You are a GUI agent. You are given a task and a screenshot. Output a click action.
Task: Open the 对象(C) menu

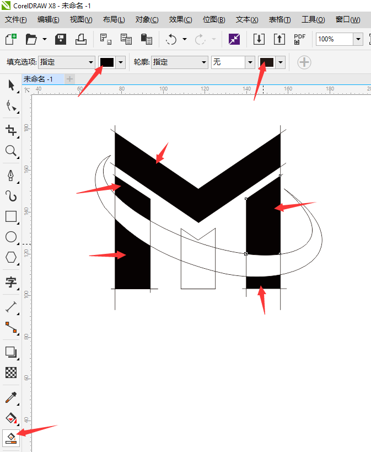147,20
